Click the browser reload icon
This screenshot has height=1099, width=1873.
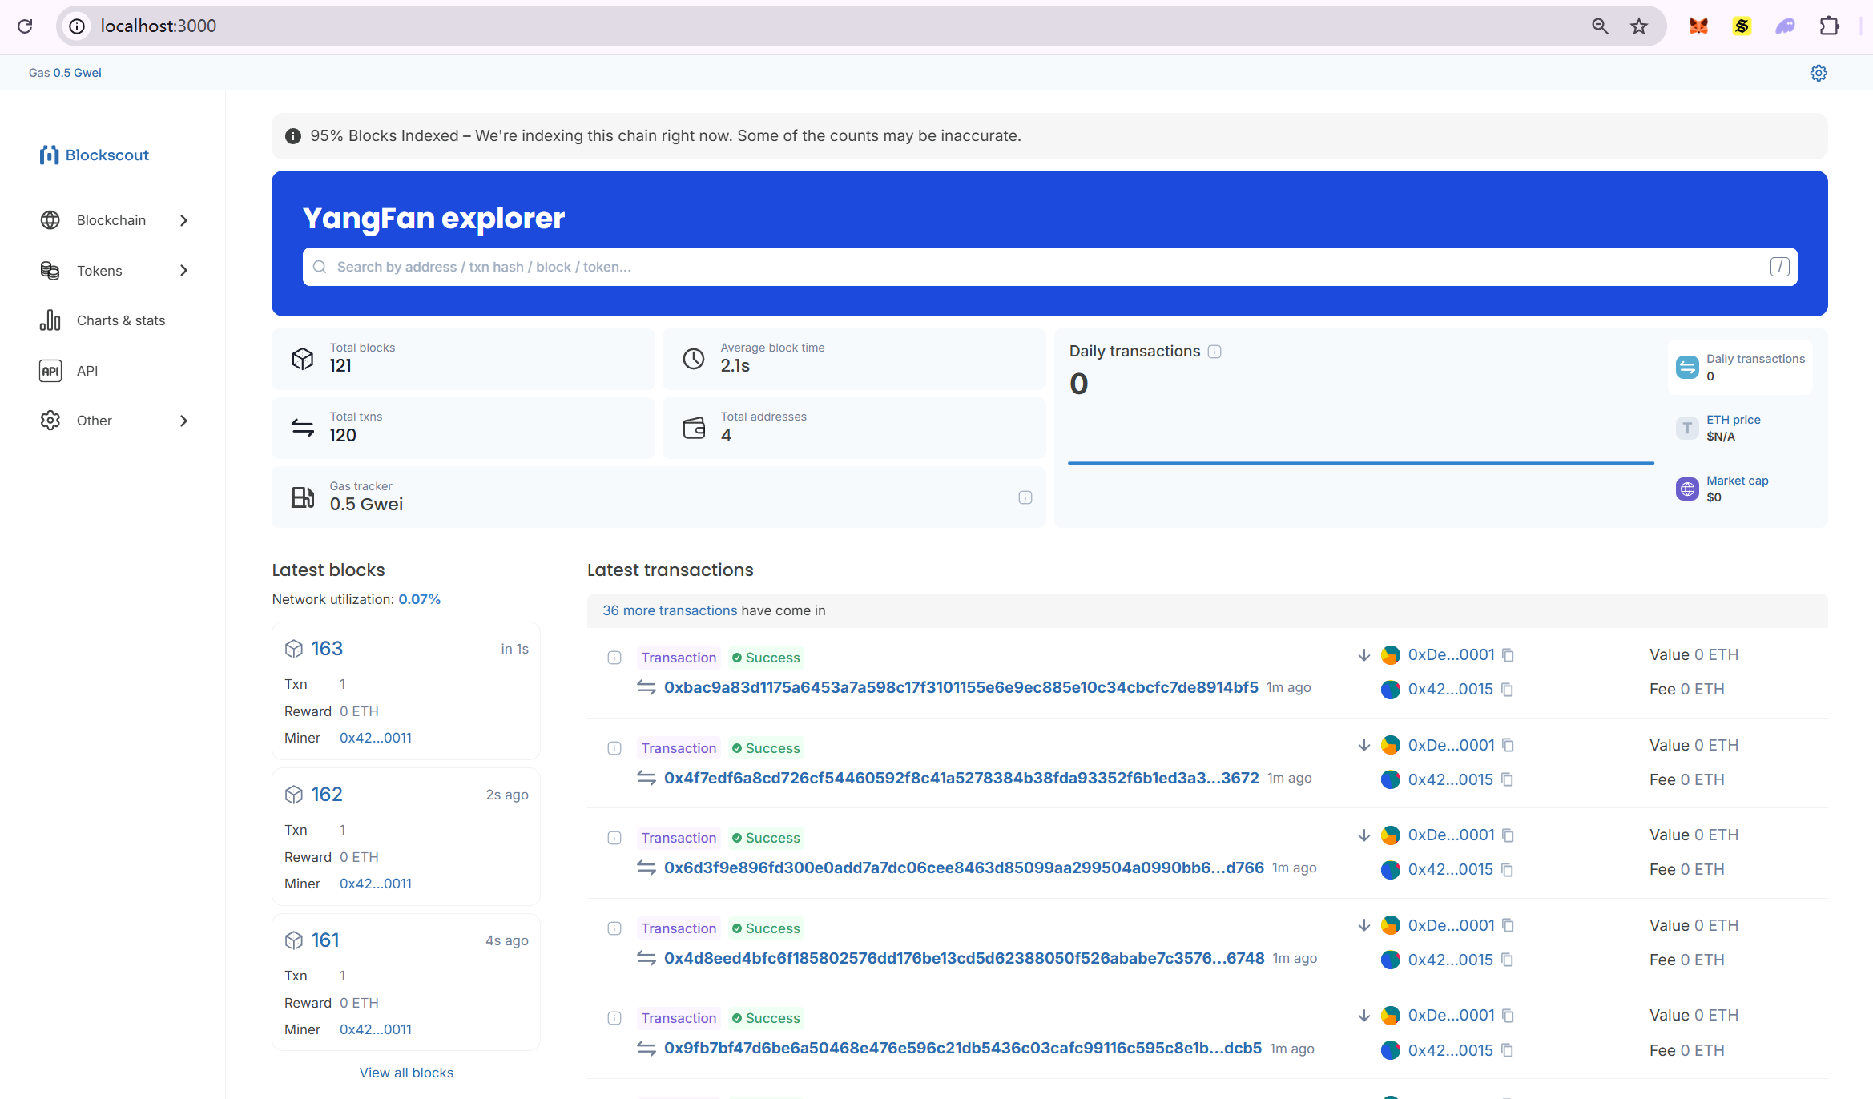click(x=25, y=26)
